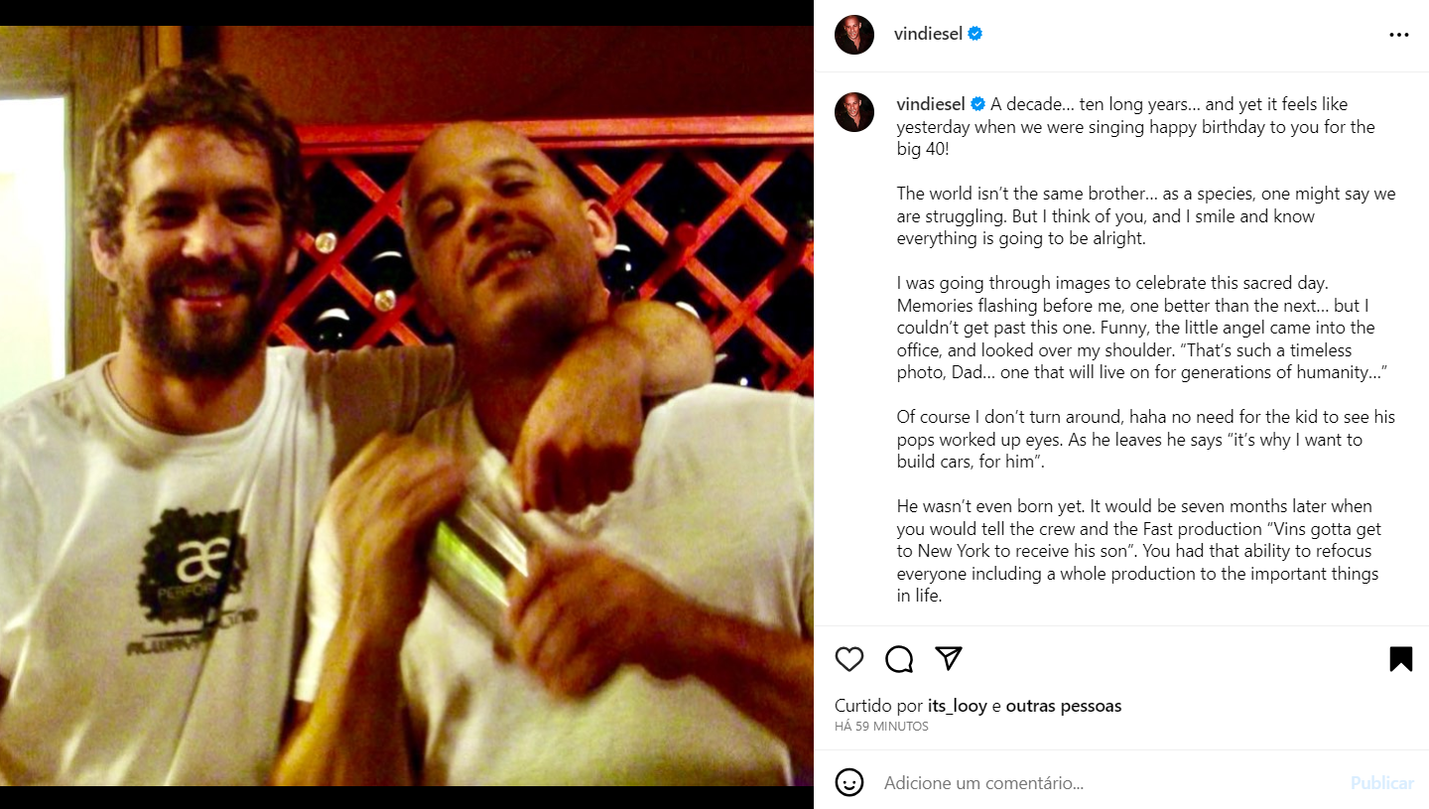Open the emoji picker smiley icon
Image resolution: width=1429 pixels, height=809 pixels.
(x=849, y=782)
